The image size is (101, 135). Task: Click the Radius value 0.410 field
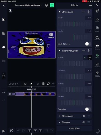[88, 83]
